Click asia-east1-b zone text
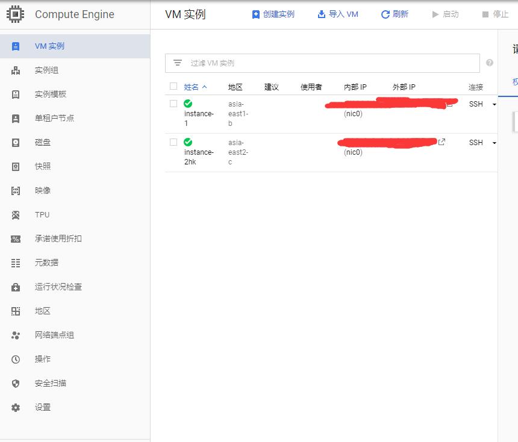518x442 pixels. click(238, 114)
